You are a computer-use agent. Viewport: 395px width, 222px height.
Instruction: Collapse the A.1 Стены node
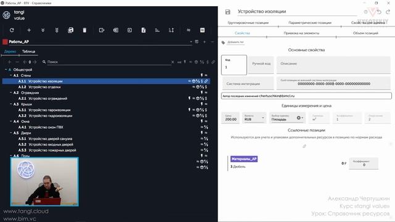[11, 75]
